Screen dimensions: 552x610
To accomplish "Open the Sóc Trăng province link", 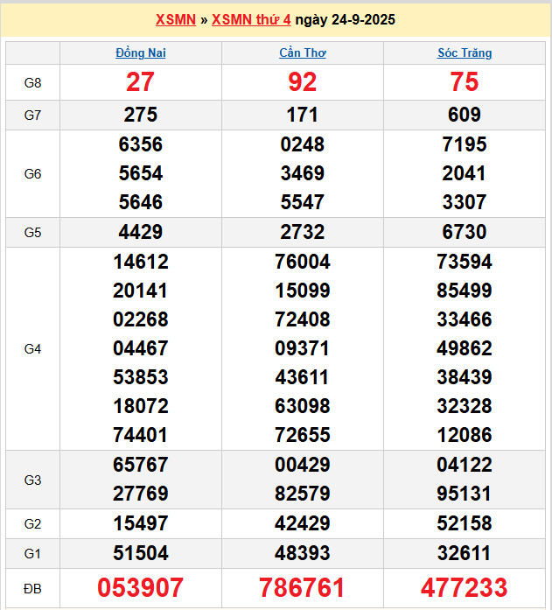I will [x=465, y=53].
